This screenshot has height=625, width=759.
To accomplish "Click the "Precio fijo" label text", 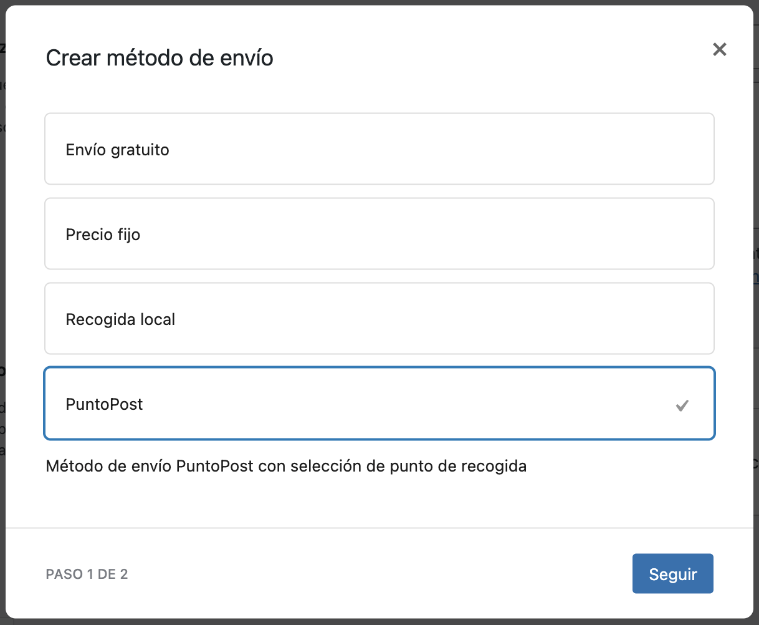I will pos(103,235).
